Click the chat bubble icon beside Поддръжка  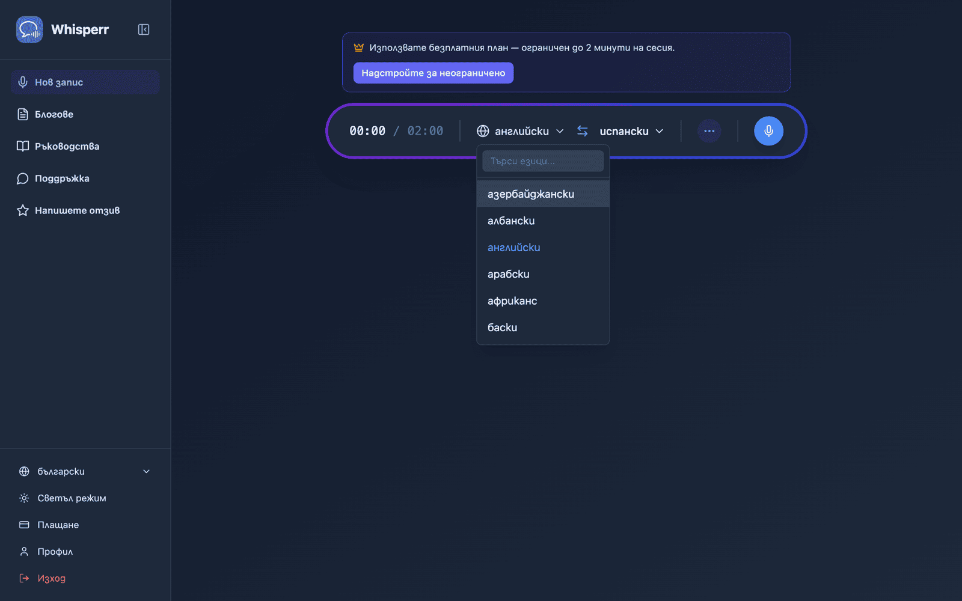pyautogui.click(x=23, y=178)
